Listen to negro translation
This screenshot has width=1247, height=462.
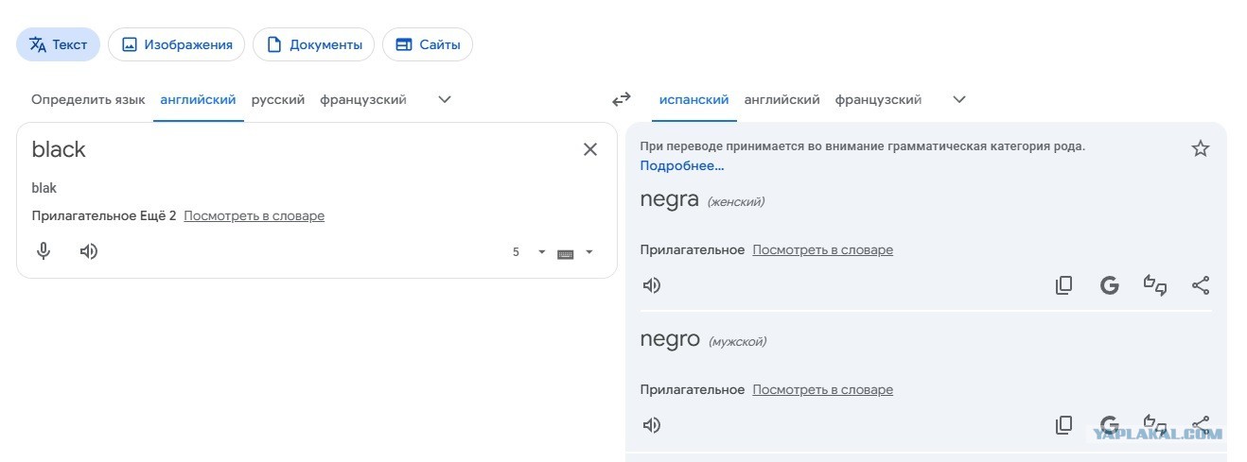click(652, 425)
